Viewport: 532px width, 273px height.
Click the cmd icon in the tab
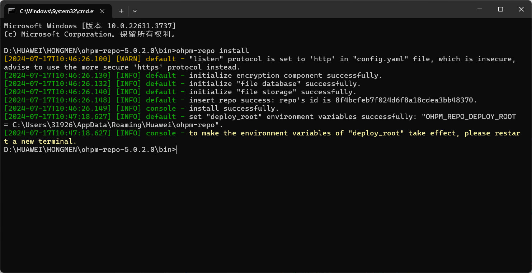[11, 11]
